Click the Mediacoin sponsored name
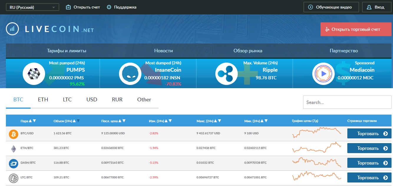Viewport: 393px width, 186px height. 362,70
